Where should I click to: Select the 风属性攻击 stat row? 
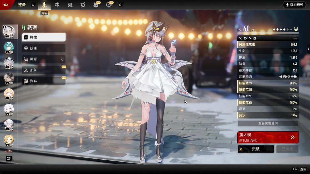pyautogui.click(x=268, y=45)
